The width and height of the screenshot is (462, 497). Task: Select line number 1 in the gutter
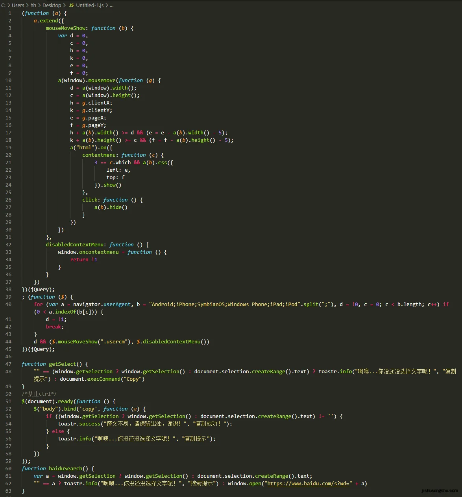click(x=10, y=13)
